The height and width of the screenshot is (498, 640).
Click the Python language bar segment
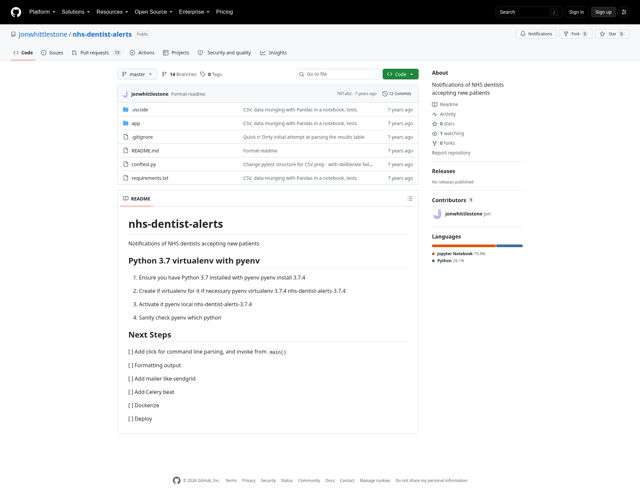point(509,246)
